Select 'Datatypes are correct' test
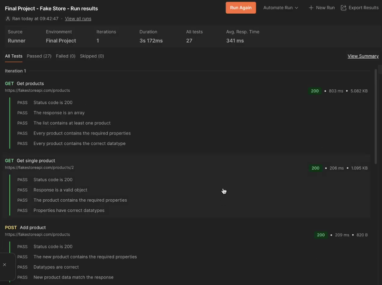Viewport: 382px width, 285px height. coord(56,267)
